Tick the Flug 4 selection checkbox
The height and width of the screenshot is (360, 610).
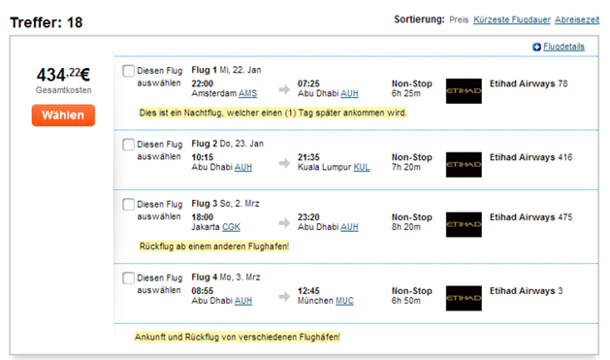[x=128, y=278]
